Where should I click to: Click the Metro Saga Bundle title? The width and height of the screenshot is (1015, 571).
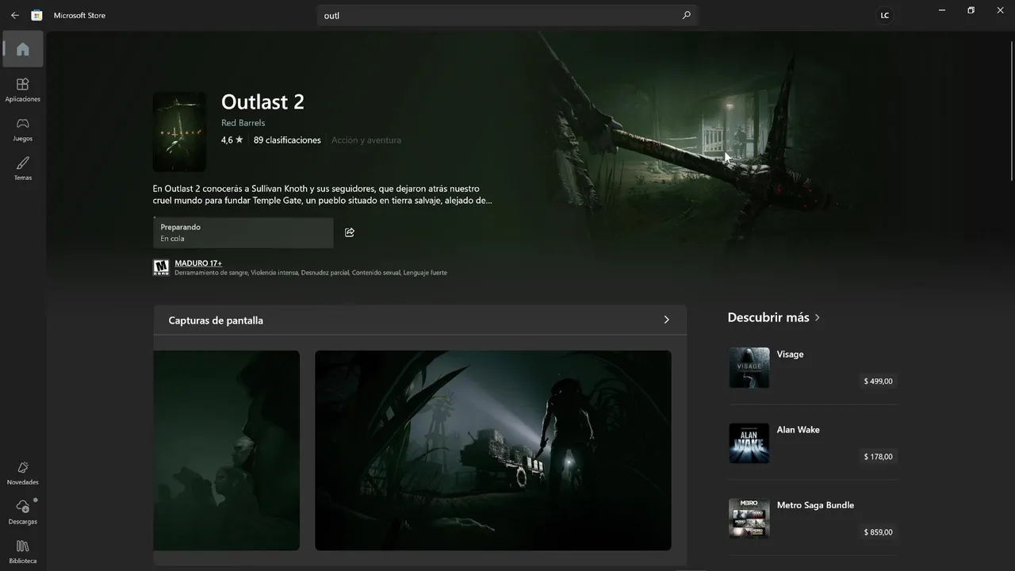tap(815, 505)
